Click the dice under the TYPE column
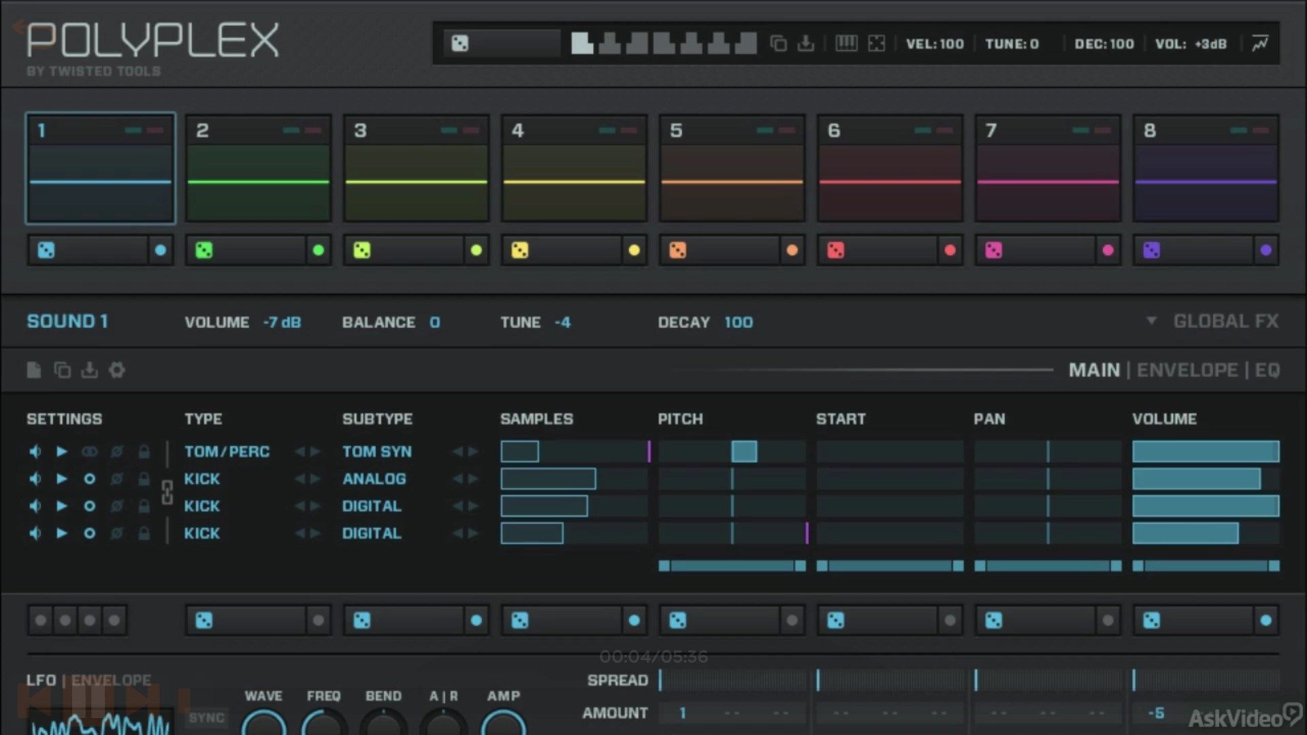Viewport: 1307px width, 735px height. [x=204, y=621]
